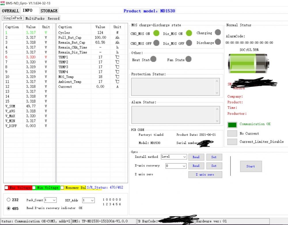Viewport: 288px width, 225px height.
Task: Open the MultiPacks sub-tab
Action: click(35, 18)
